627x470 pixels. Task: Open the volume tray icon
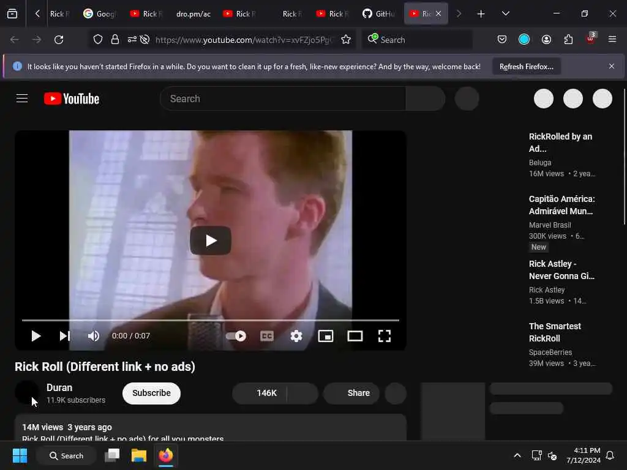pos(552,455)
